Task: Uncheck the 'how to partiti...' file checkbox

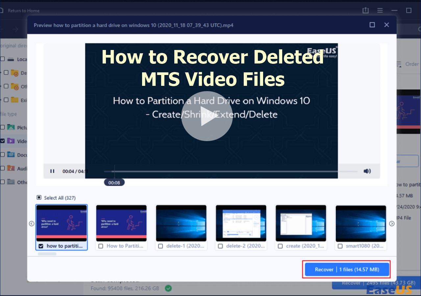Action: pyautogui.click(x=41, y=246)
